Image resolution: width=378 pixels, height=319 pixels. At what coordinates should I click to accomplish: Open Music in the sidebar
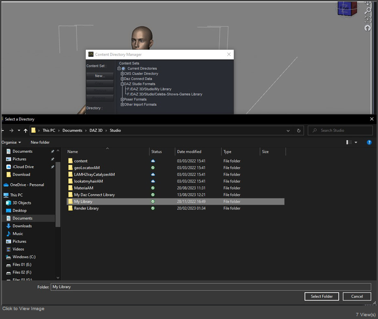[18, 234]
